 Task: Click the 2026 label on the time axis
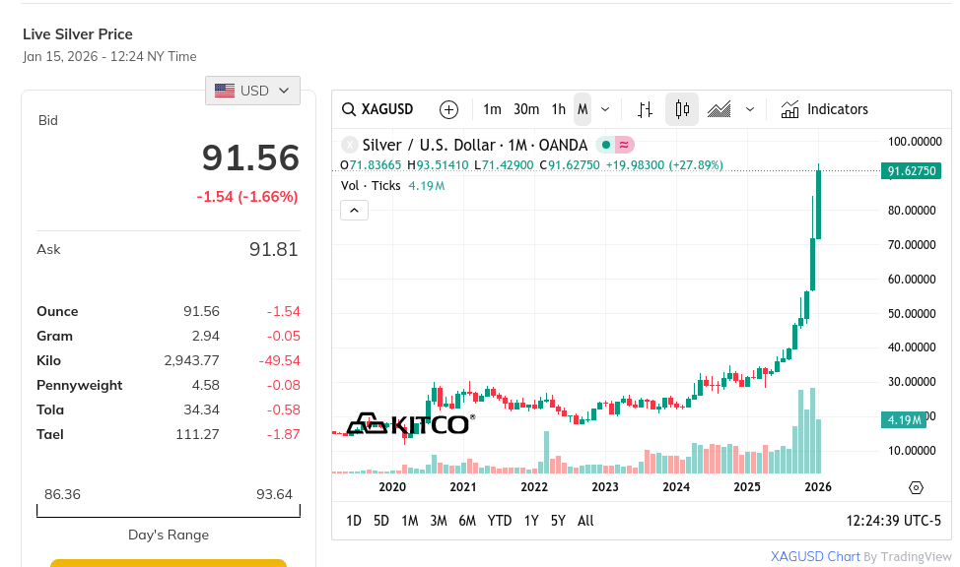point(818,487)
